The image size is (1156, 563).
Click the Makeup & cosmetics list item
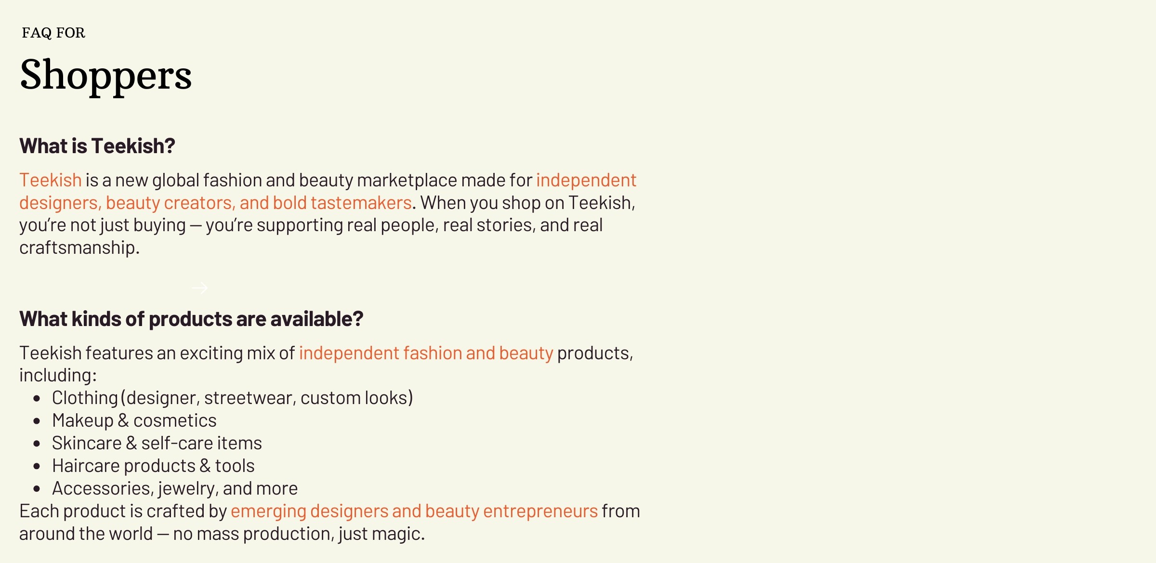click(134, 420)
